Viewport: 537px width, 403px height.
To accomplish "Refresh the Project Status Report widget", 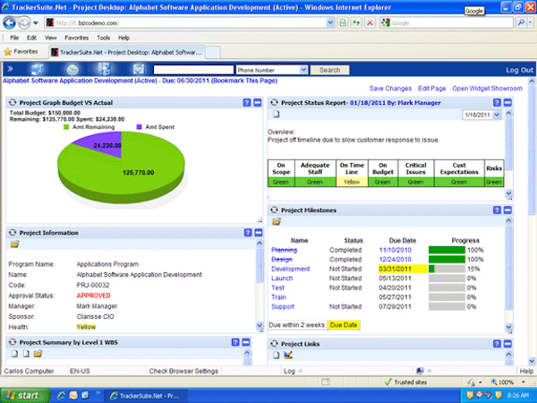I will [x=274, y=102].
